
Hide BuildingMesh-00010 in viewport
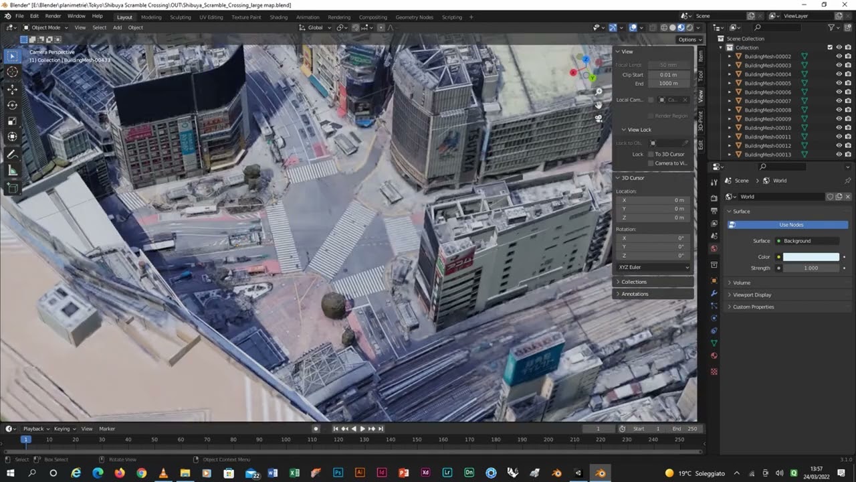[x=839, y=128]
